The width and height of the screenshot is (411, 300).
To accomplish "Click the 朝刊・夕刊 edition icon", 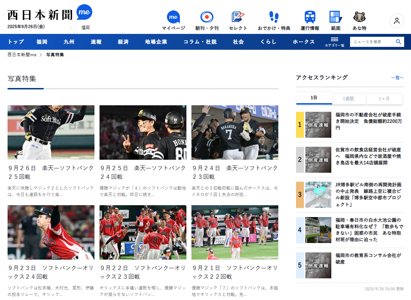I will click(x=207, y=17).
